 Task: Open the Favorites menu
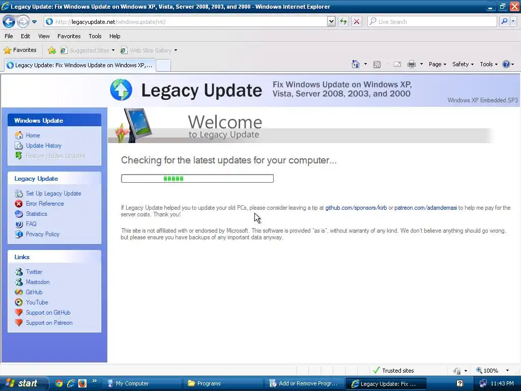tap(69, 36)
